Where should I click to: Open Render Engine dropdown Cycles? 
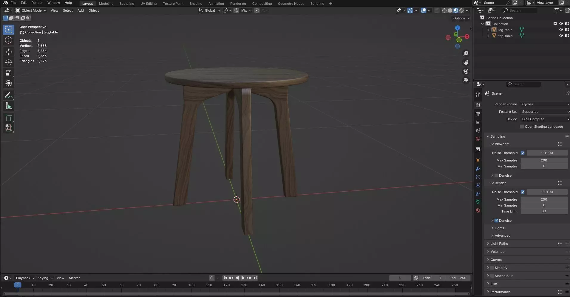click(x=545, y=104)
